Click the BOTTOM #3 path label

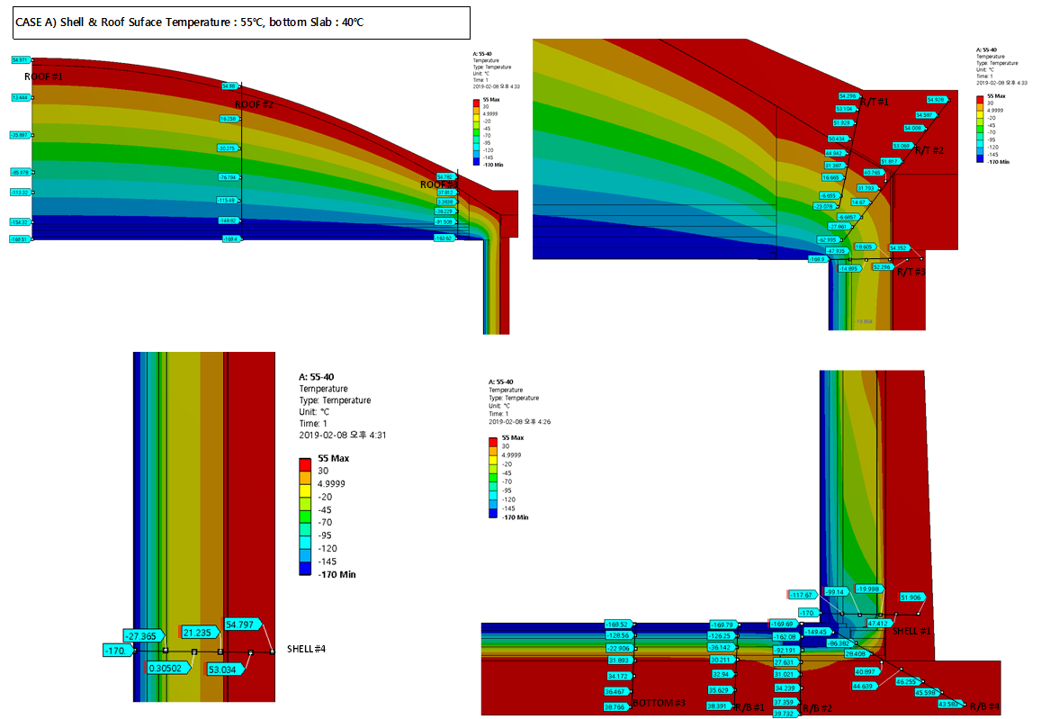coord(658,702)
